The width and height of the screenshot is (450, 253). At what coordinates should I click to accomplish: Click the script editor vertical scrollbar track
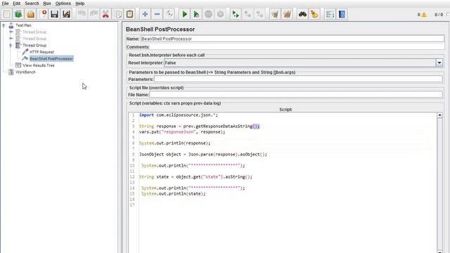[439, 183]
